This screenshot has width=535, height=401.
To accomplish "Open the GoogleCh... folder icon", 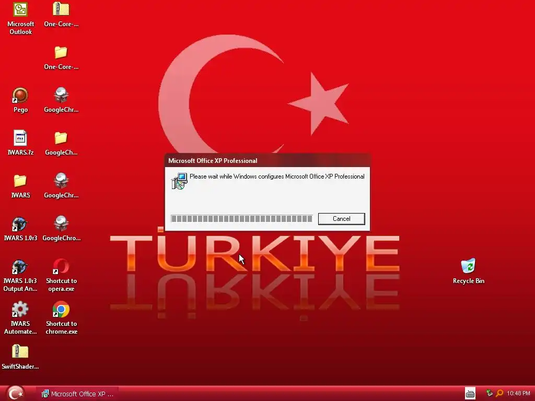I will coord(61,138).
